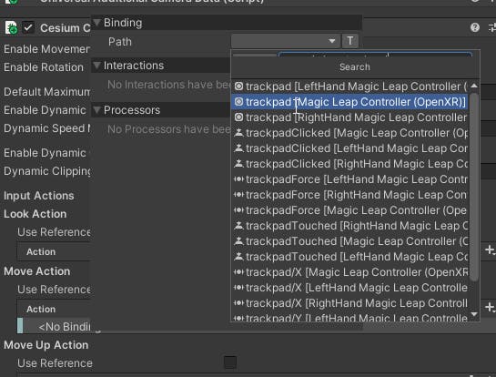Image resolution: width=496 pixels, height=377 pixels.
Task: Toggle Use Reference checkbox under Move Up Action
Action: (x=230, y=362)
